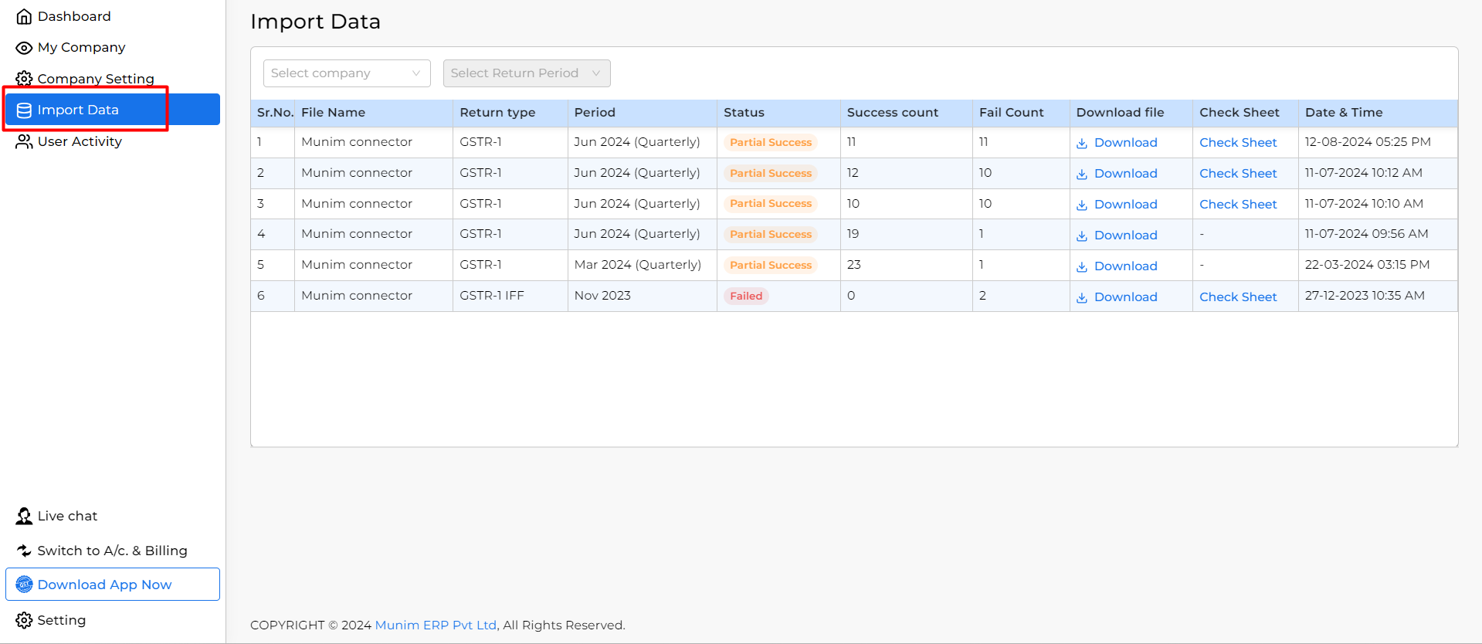
Task: Download file for Mar 2024 import
Action: [1125, 266]
